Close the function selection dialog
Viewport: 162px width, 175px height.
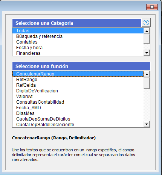click(152, 7)
